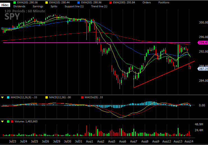208x145 pixels.
Task: Hide the EMA(10): 290.44 indicator label
Action: coord(59,3)
